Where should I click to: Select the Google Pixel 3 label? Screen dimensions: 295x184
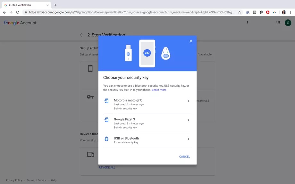tap(124, 119)
